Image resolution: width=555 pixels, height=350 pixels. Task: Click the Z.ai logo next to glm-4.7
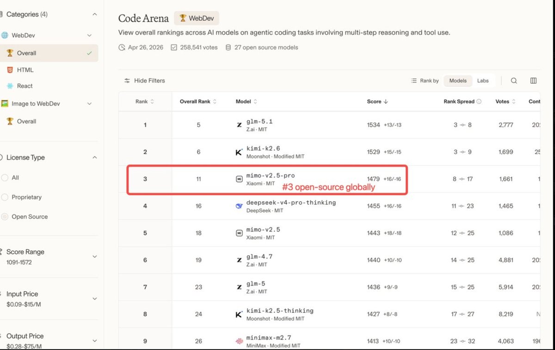pyautogui.click(x=239, y=260)
